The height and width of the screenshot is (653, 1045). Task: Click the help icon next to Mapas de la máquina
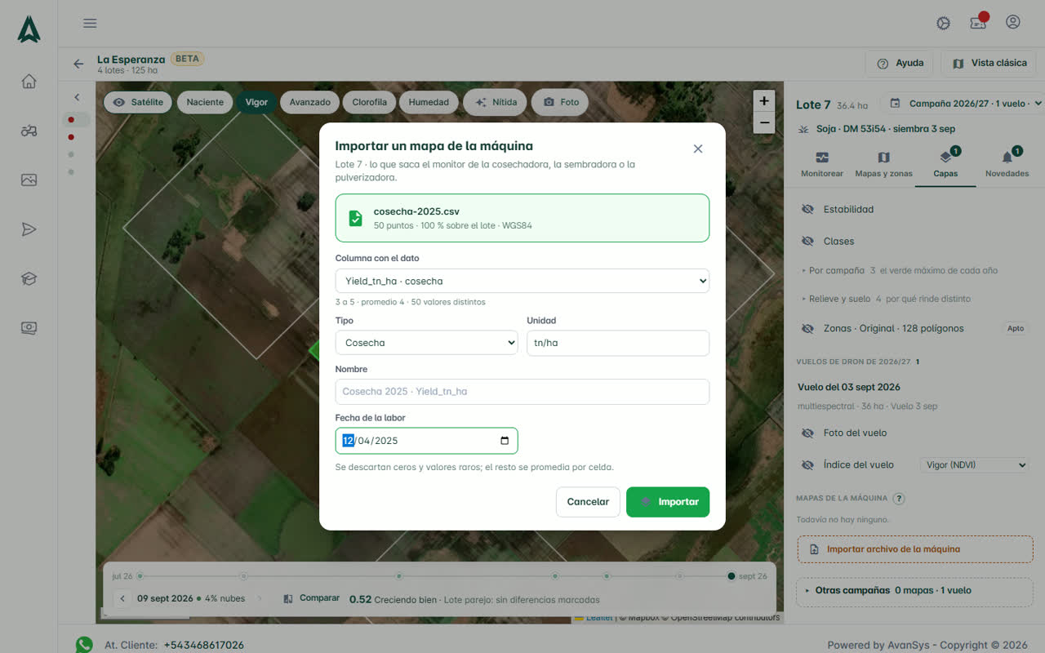[x=899, y=499]
